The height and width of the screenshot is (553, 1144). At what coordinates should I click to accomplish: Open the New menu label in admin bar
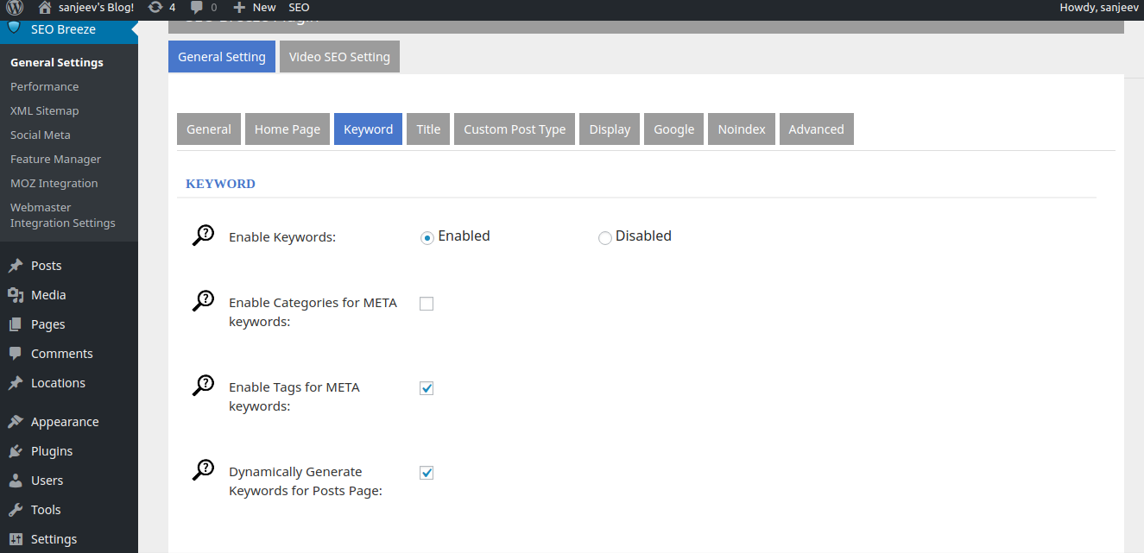click(264, 8)
